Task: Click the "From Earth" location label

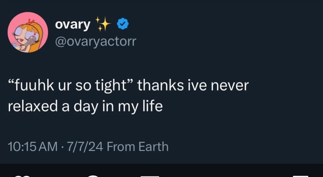Action: (x=137, y=146)
